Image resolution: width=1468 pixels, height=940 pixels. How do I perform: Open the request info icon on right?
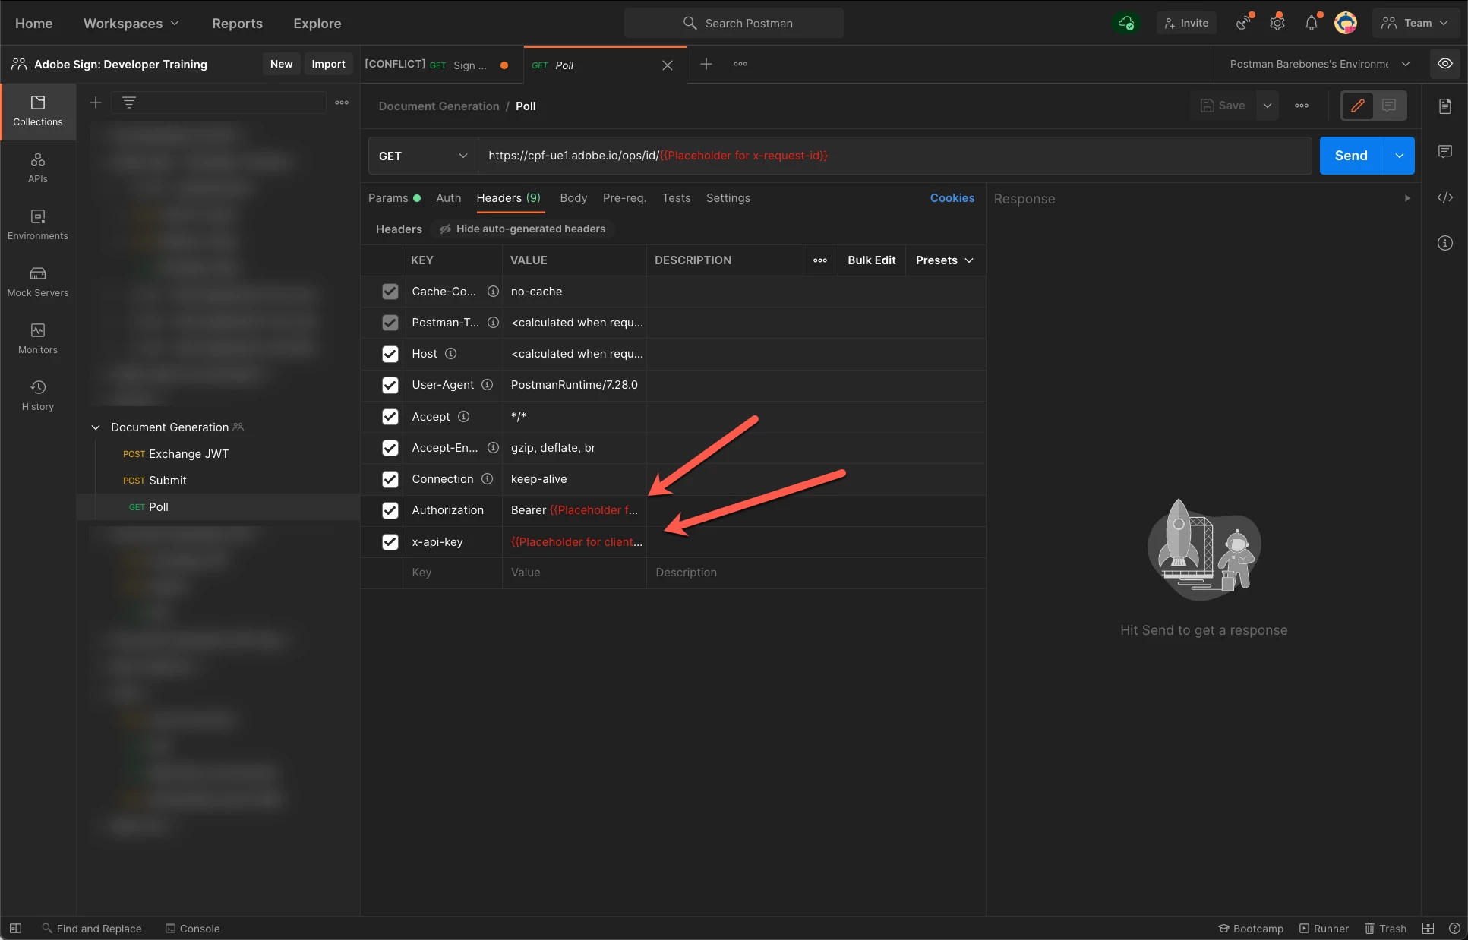tap(1444, 243)
